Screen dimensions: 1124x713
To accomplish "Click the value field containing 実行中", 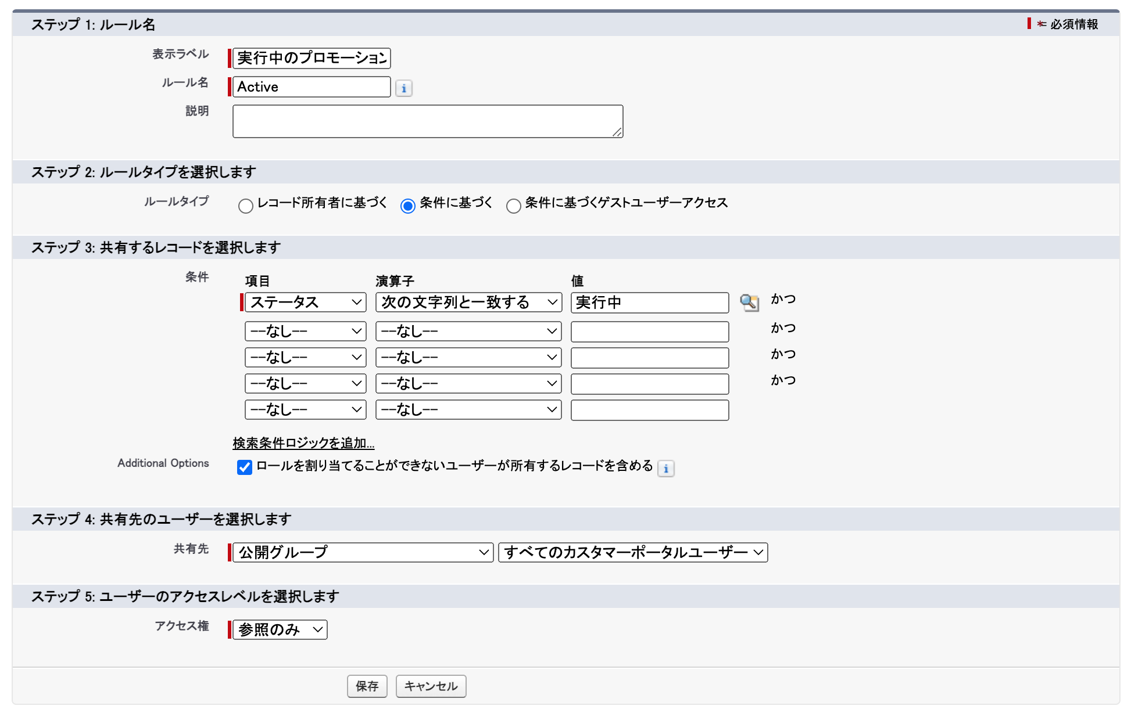I will click(x=650, y=303).
